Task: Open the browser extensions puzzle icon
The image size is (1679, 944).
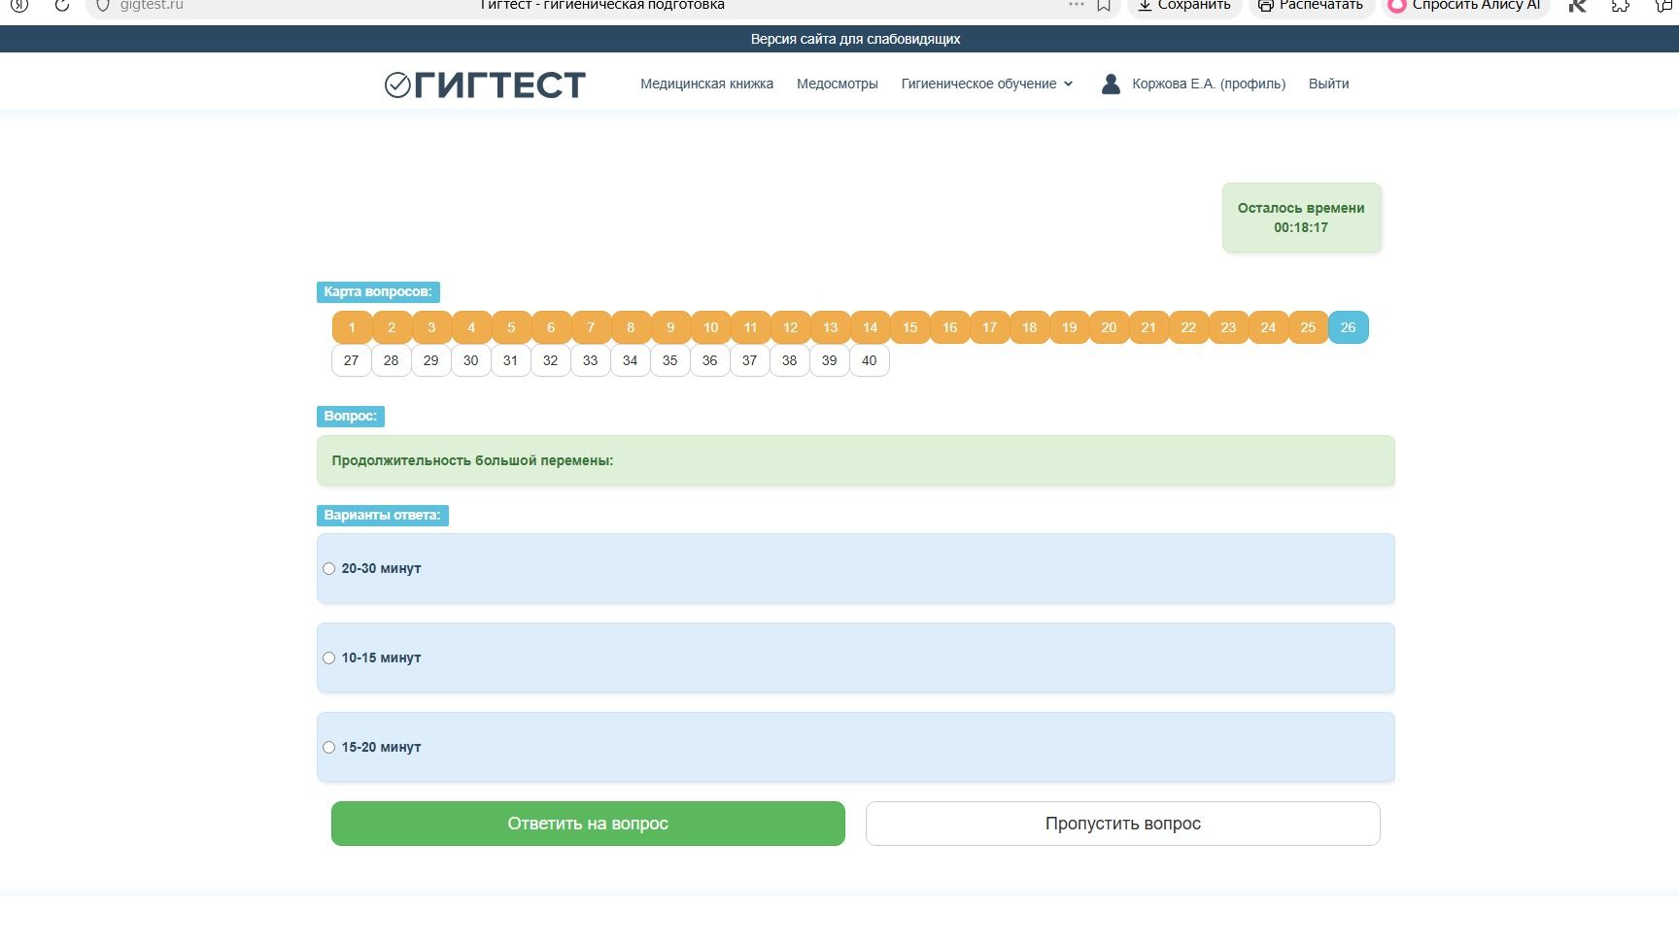Action: point(1620,5)
